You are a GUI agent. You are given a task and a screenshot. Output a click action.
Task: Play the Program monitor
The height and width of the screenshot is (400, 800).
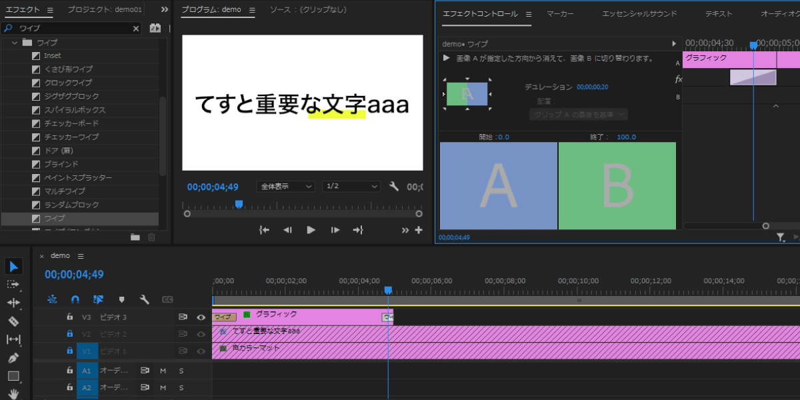click(311, 230)
